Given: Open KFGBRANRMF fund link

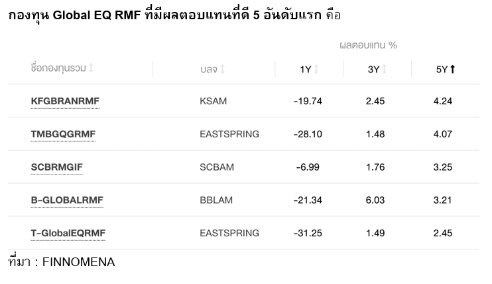Looking at the screenshot, I should 65,101.
